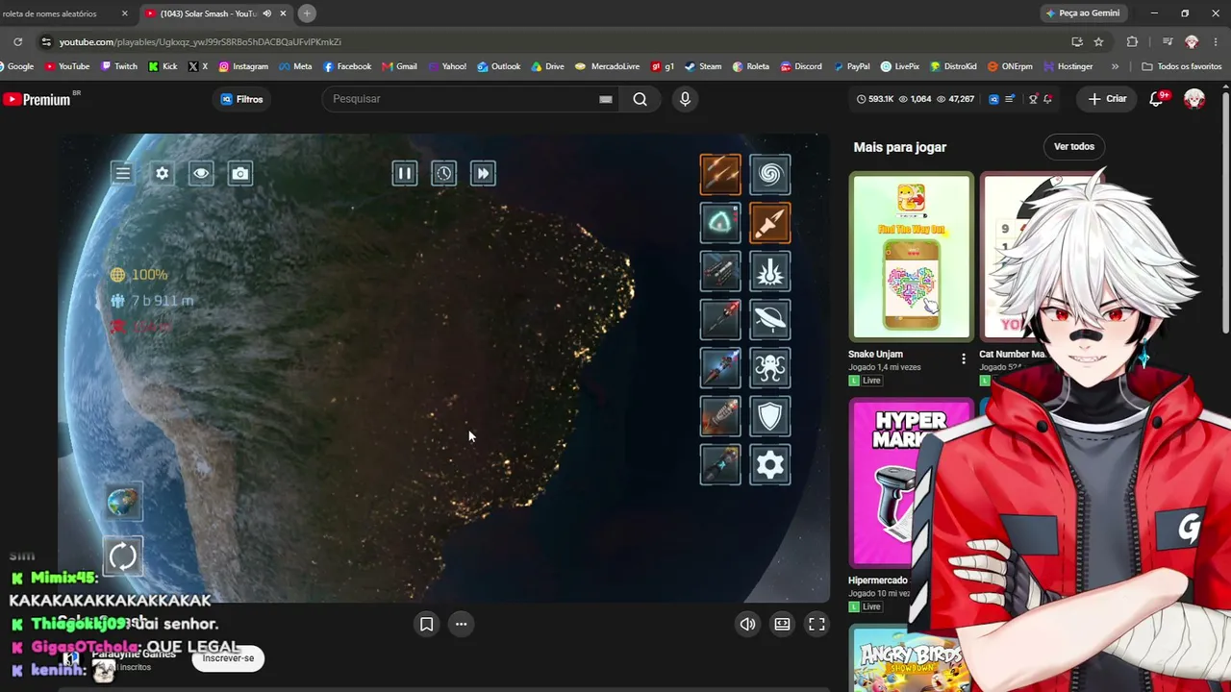Bookmark the Solar Smash playable
This screenshot has width=1231, height=692.
[x=426, y=624]
